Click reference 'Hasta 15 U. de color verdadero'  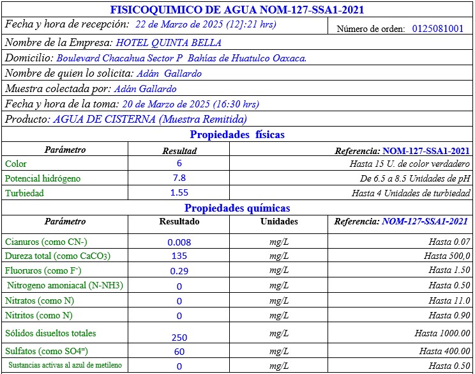pos(410,164)
